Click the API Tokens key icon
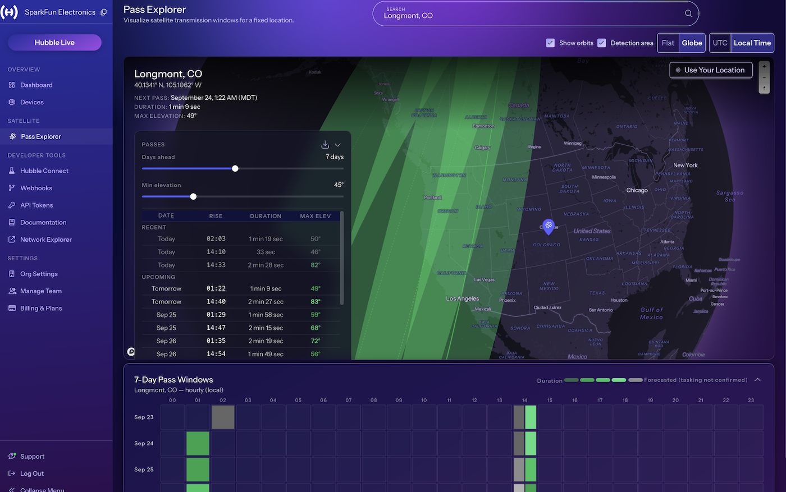 click(x=12, y=205)
